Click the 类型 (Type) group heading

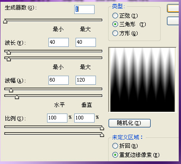click(119, 6)
